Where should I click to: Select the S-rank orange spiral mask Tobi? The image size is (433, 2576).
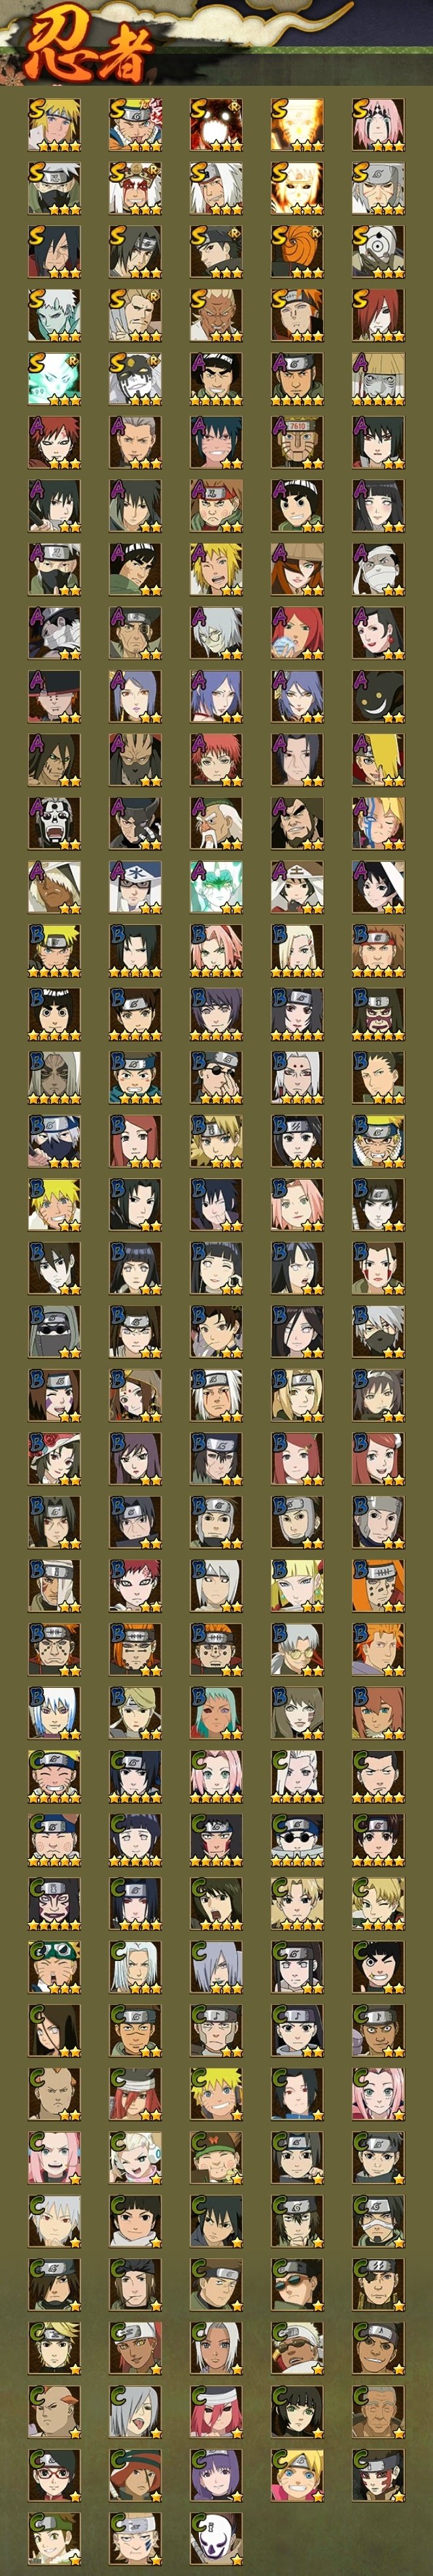pyautogui.click(x=298, y=252)
